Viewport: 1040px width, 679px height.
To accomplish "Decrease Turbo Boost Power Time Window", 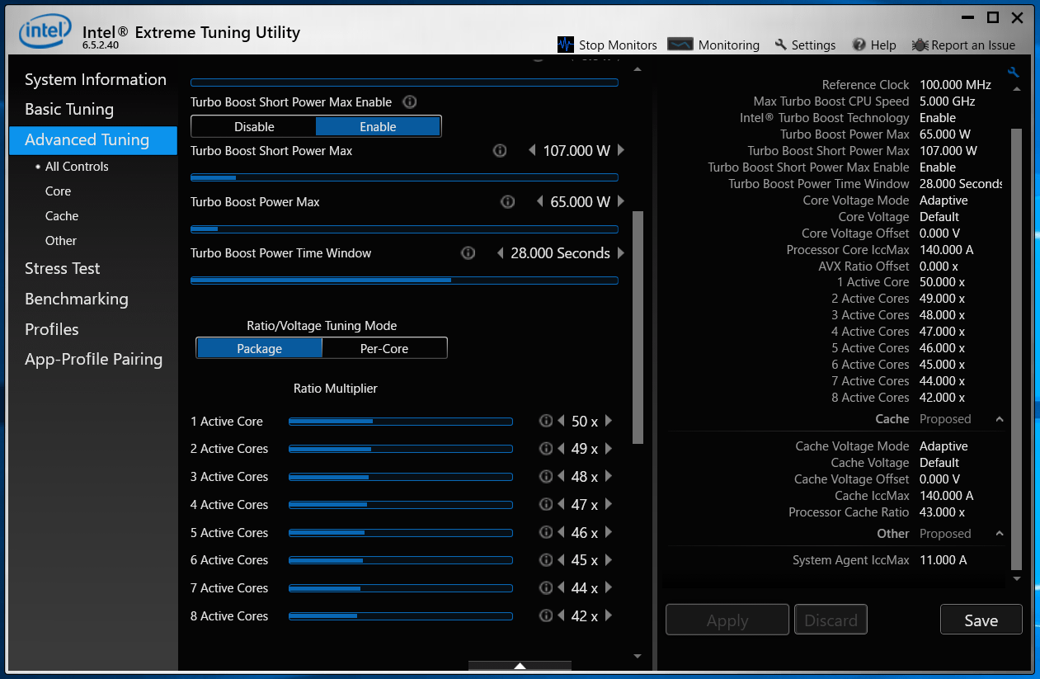I will point(500,253).
